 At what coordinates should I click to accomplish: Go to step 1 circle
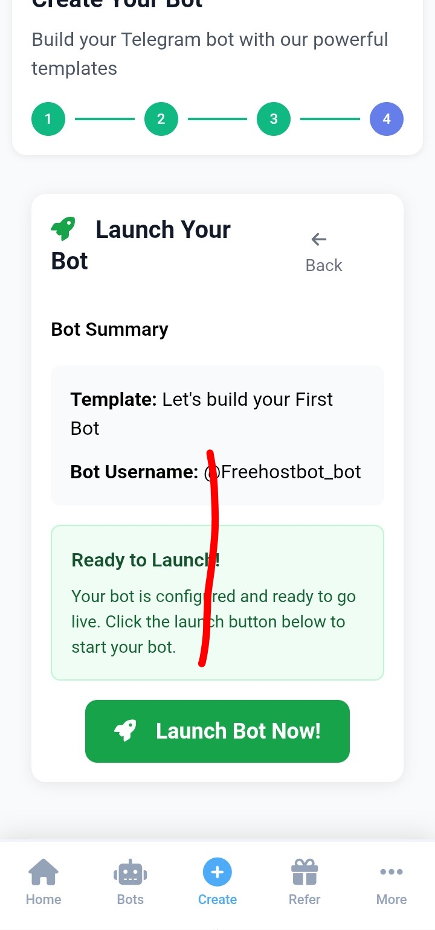pos(48,119)
